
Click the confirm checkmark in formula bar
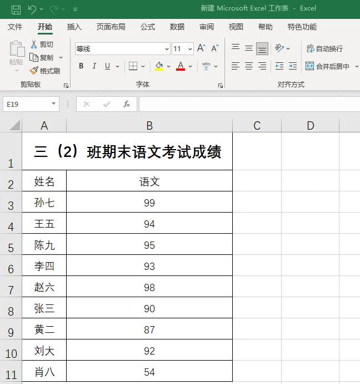(107, 104)
